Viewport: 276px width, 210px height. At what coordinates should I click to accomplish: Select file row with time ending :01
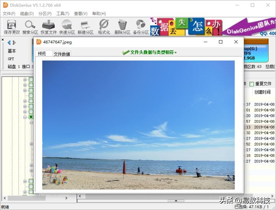click(260, 110)
